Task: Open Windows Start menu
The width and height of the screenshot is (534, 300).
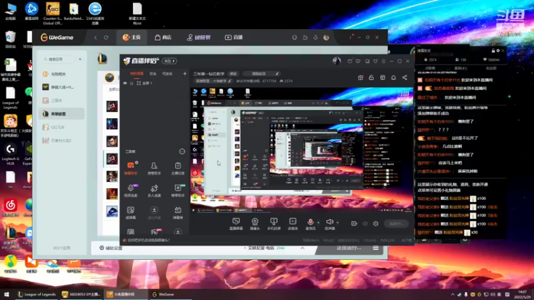Action: click(6, 295)
